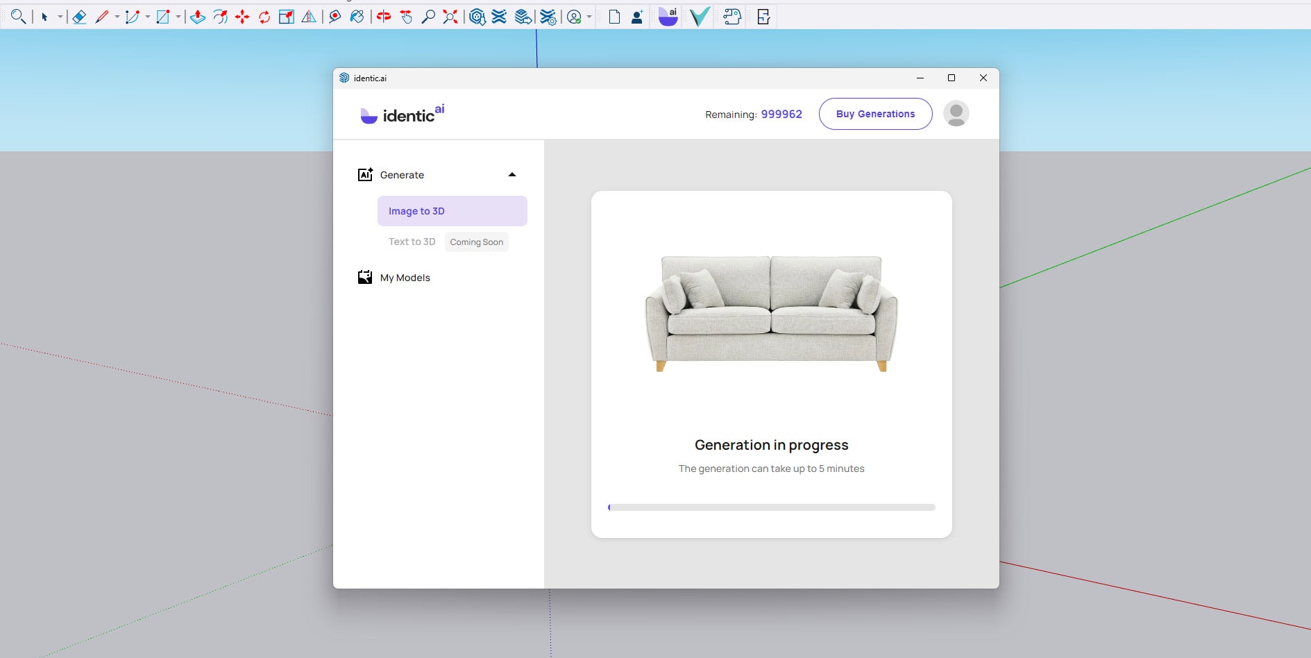Image resolution: width=1311 pixels, height=658 pixels.
Task: Collapse the Generate section
Action: pyautogui.click(x=512, y=174)
